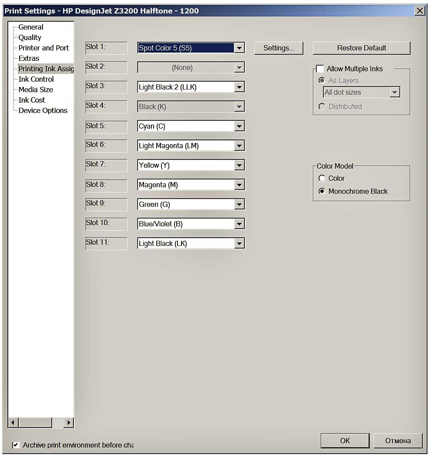This screenshot has height=461, width=434.
Task: Click the tree horizontal scrollbar thumb
Action: (35, 423)
